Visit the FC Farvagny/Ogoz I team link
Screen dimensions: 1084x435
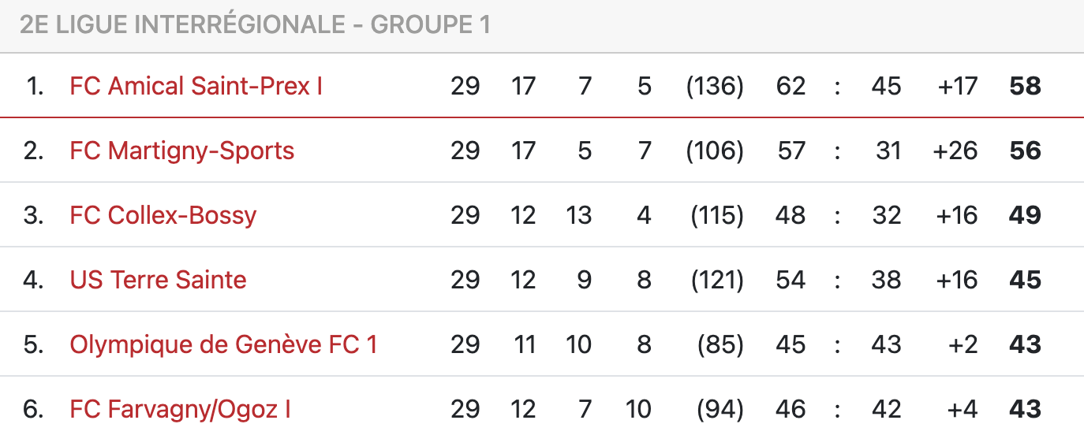(180, 409)
